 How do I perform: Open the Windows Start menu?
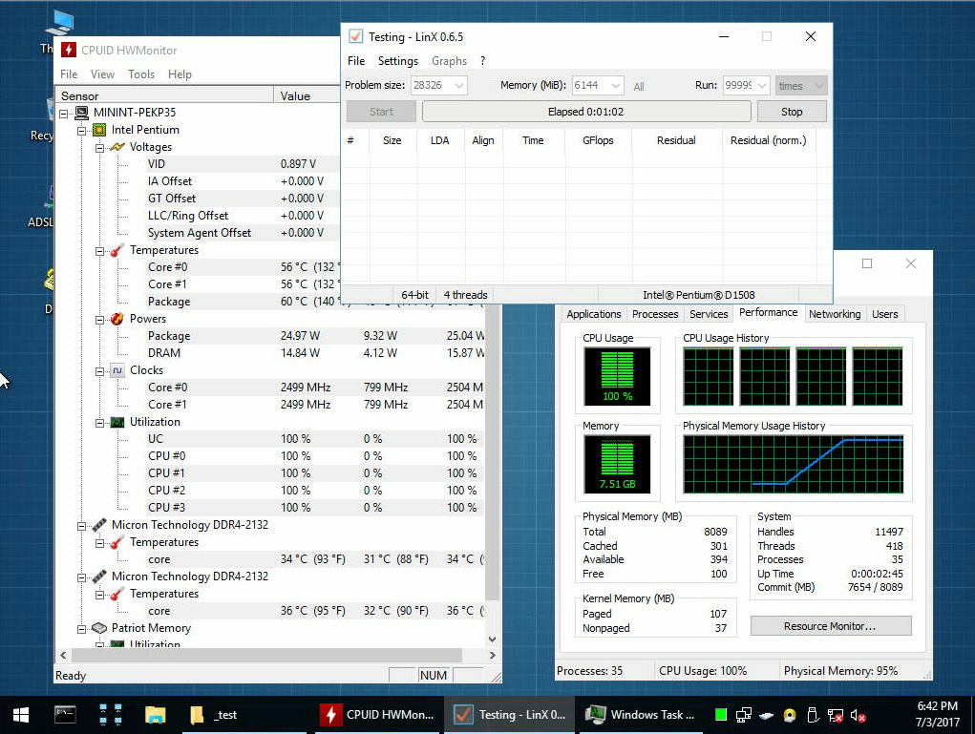[x=20, y=715]
